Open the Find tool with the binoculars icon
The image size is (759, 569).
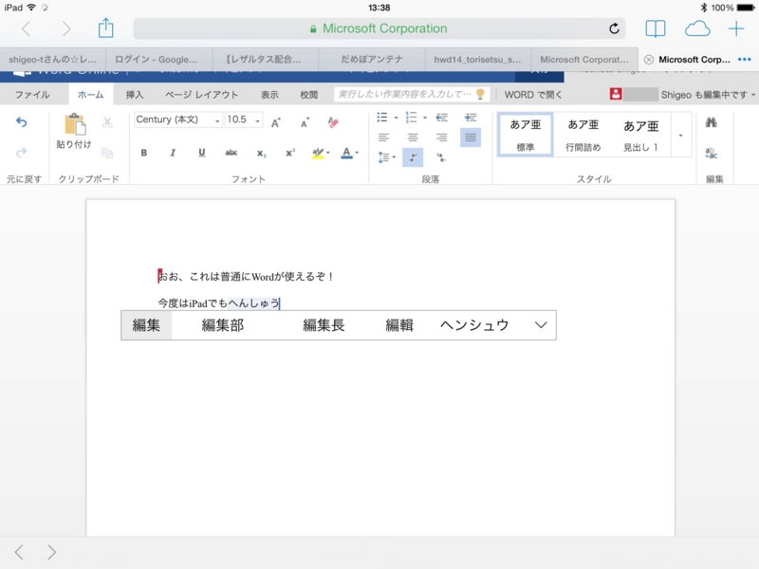click(x=710, y=121)
